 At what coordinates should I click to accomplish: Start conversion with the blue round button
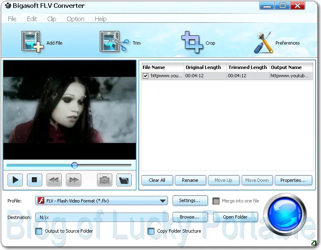285,214
